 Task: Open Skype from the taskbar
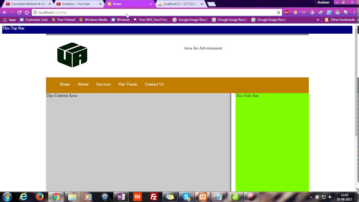point(186,197)
